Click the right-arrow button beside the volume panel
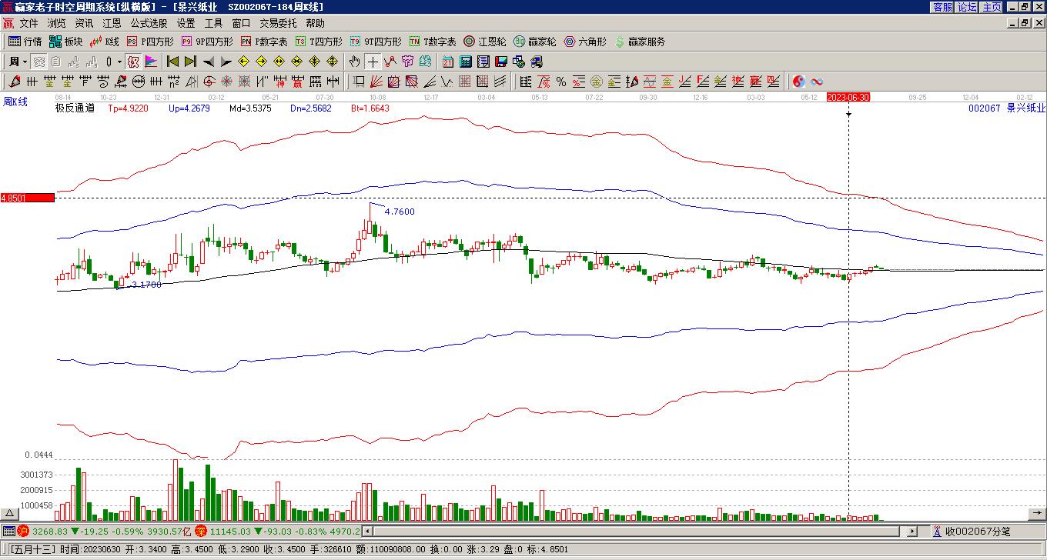 (1038, 513)
